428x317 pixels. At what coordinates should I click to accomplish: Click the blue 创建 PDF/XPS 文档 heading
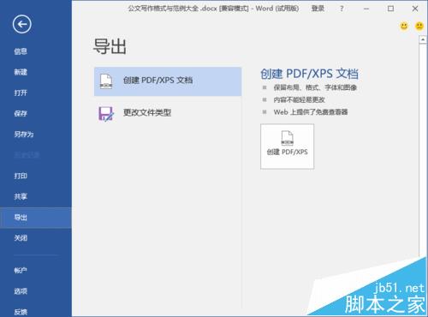point(310,74)
